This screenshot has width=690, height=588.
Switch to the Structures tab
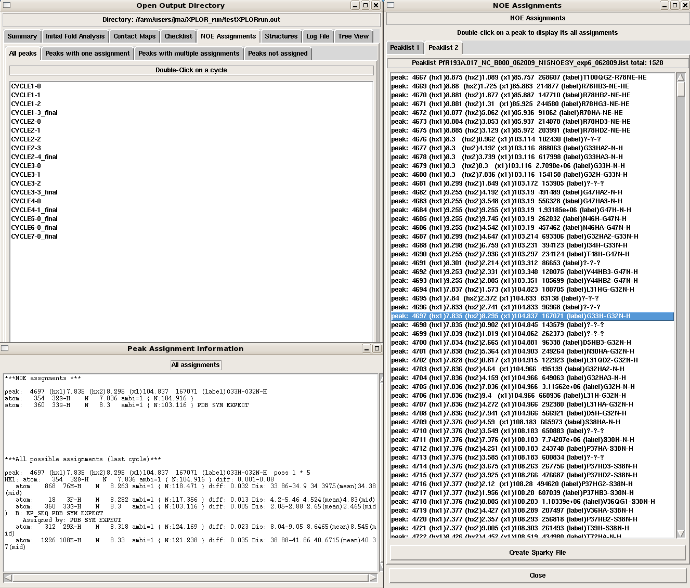(281, 36)
